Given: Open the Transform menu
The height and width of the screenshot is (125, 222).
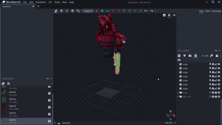Looking at the screenshot, I should click(x=41, y=2).
